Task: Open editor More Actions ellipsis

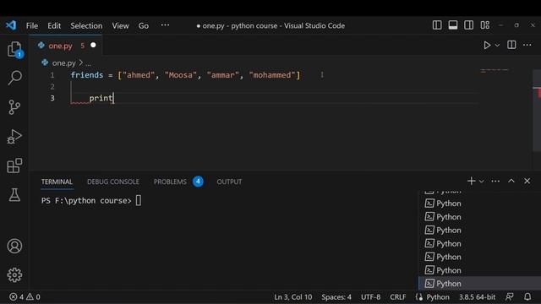Action: pyautogui.click(x=527, y=45)
